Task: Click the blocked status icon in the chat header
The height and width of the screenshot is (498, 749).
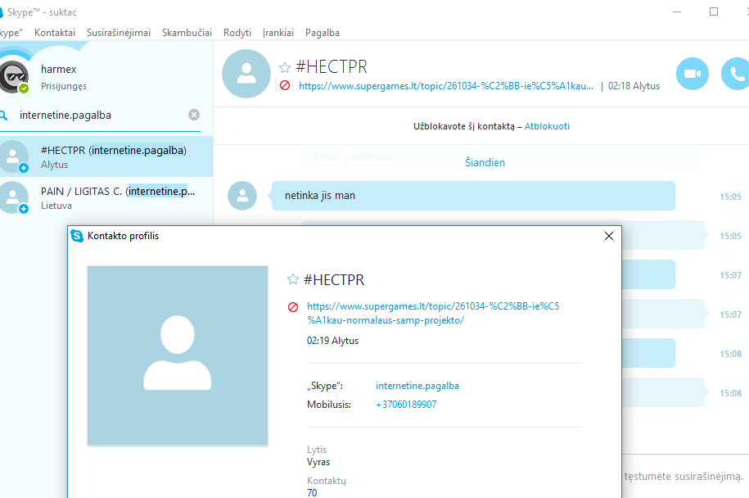Action: 285,85
